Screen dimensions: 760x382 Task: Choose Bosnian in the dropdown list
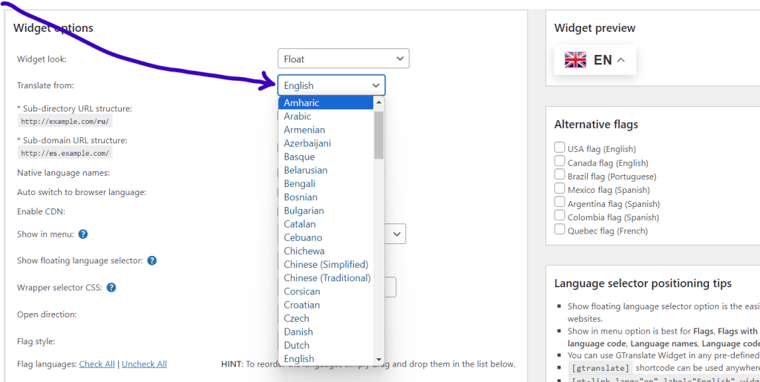point(326,197)
